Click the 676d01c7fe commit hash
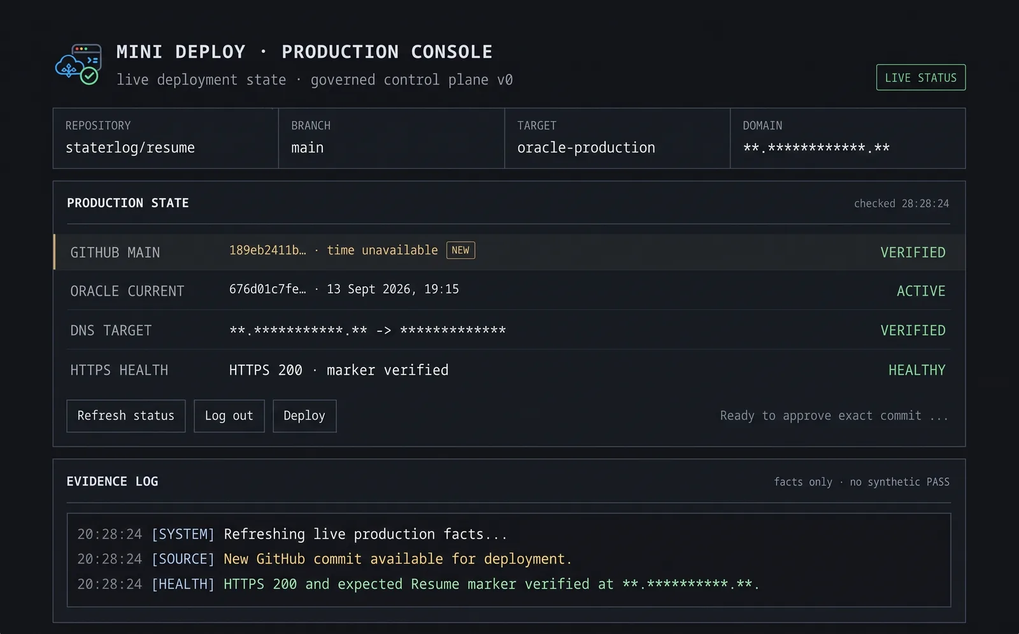1019x634 pixels. [267, 289]
